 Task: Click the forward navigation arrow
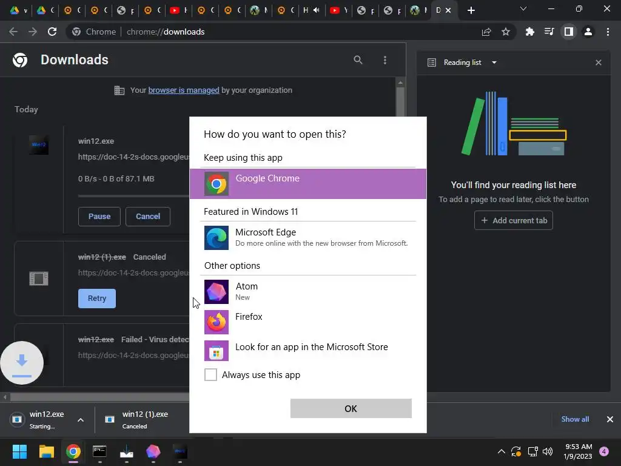[x=33, y=32]
